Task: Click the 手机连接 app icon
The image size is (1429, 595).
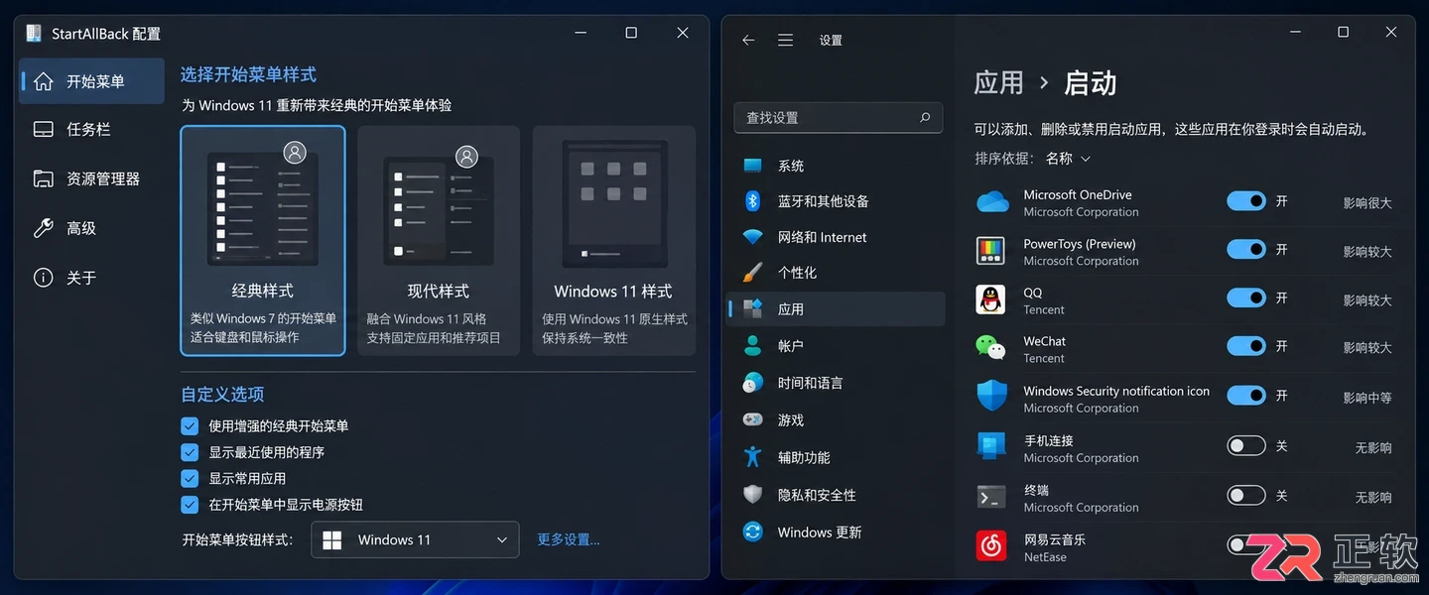Action: point(992,446)
